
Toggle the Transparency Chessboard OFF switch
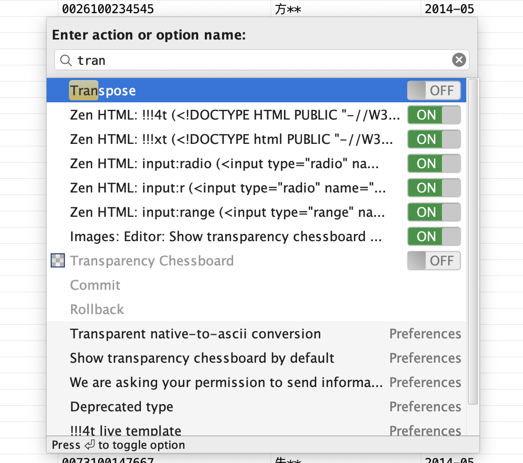434,261
